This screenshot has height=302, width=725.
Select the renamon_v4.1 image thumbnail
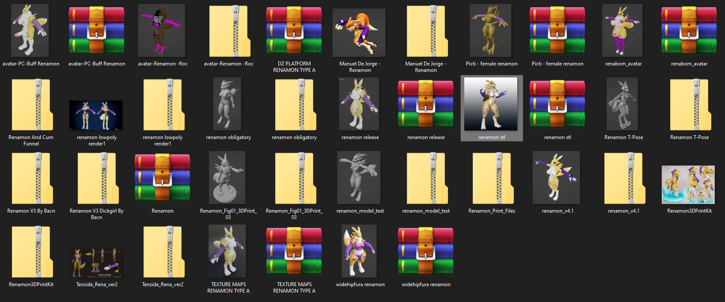[x=556, y=178]
